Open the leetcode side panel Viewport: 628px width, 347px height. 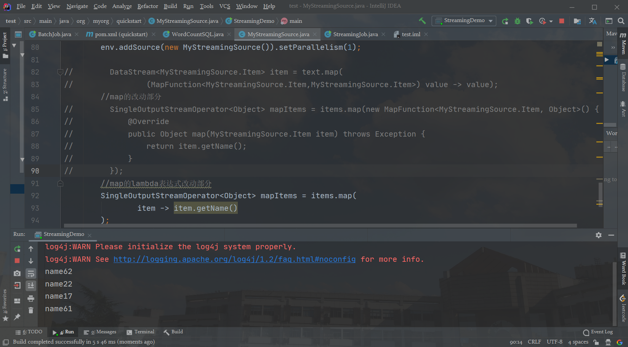click(623, 308)
